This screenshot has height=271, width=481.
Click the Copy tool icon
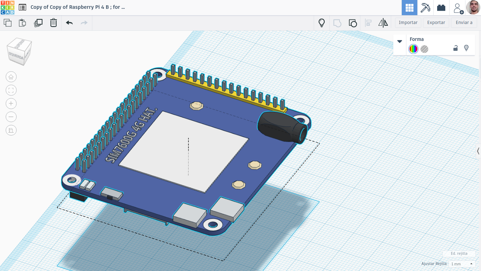pos(7,23)
